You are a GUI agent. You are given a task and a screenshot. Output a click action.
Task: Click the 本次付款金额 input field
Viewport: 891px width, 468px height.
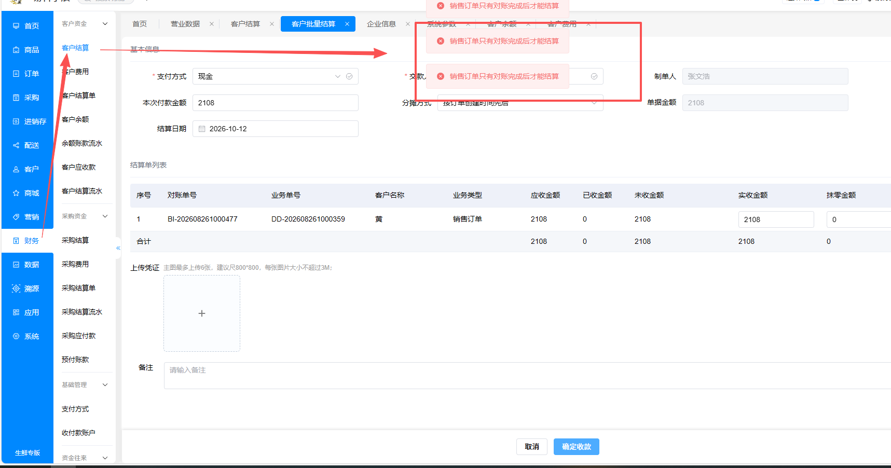276,103
